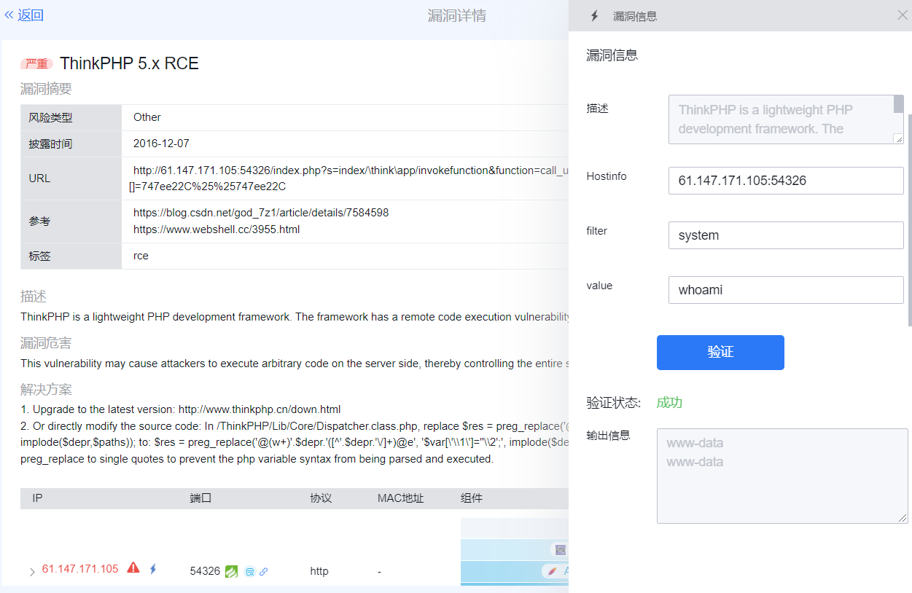Click the 端口 column header

point(200,498)
